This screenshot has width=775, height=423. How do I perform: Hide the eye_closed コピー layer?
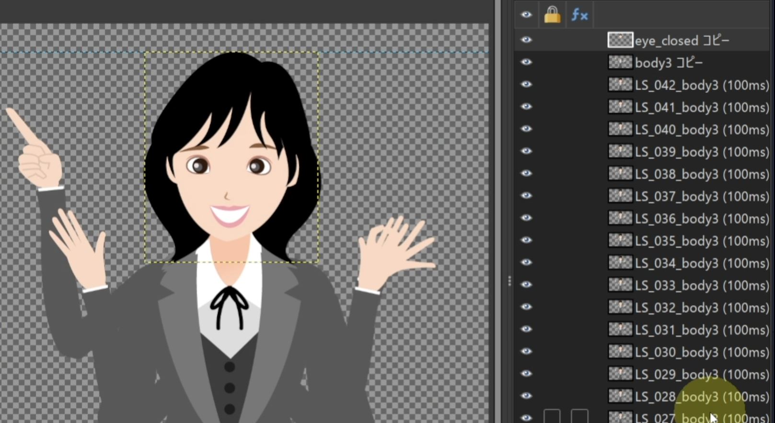tap(526, 40)
